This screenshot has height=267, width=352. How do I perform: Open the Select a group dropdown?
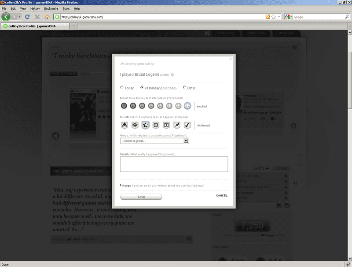pos(154,141)
